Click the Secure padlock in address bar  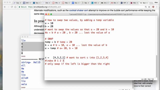pos(19,7)
